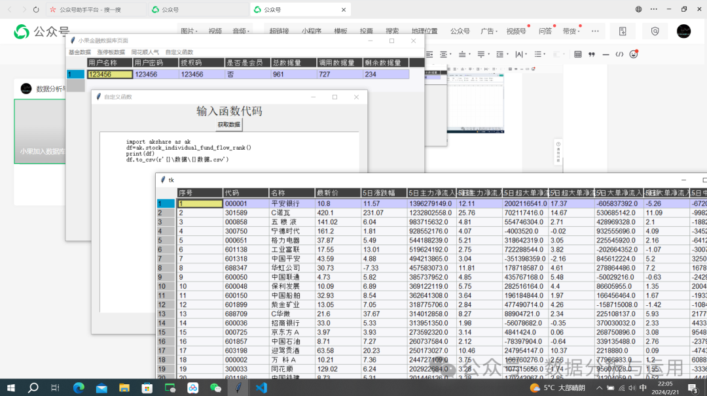Screen dimensions: 707x396
Task: Open Windows Start menu
Action: (11, 388)
